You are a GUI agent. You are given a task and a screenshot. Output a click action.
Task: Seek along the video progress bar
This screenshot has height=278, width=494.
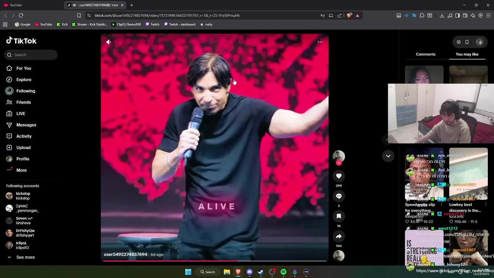click(215, 261)
